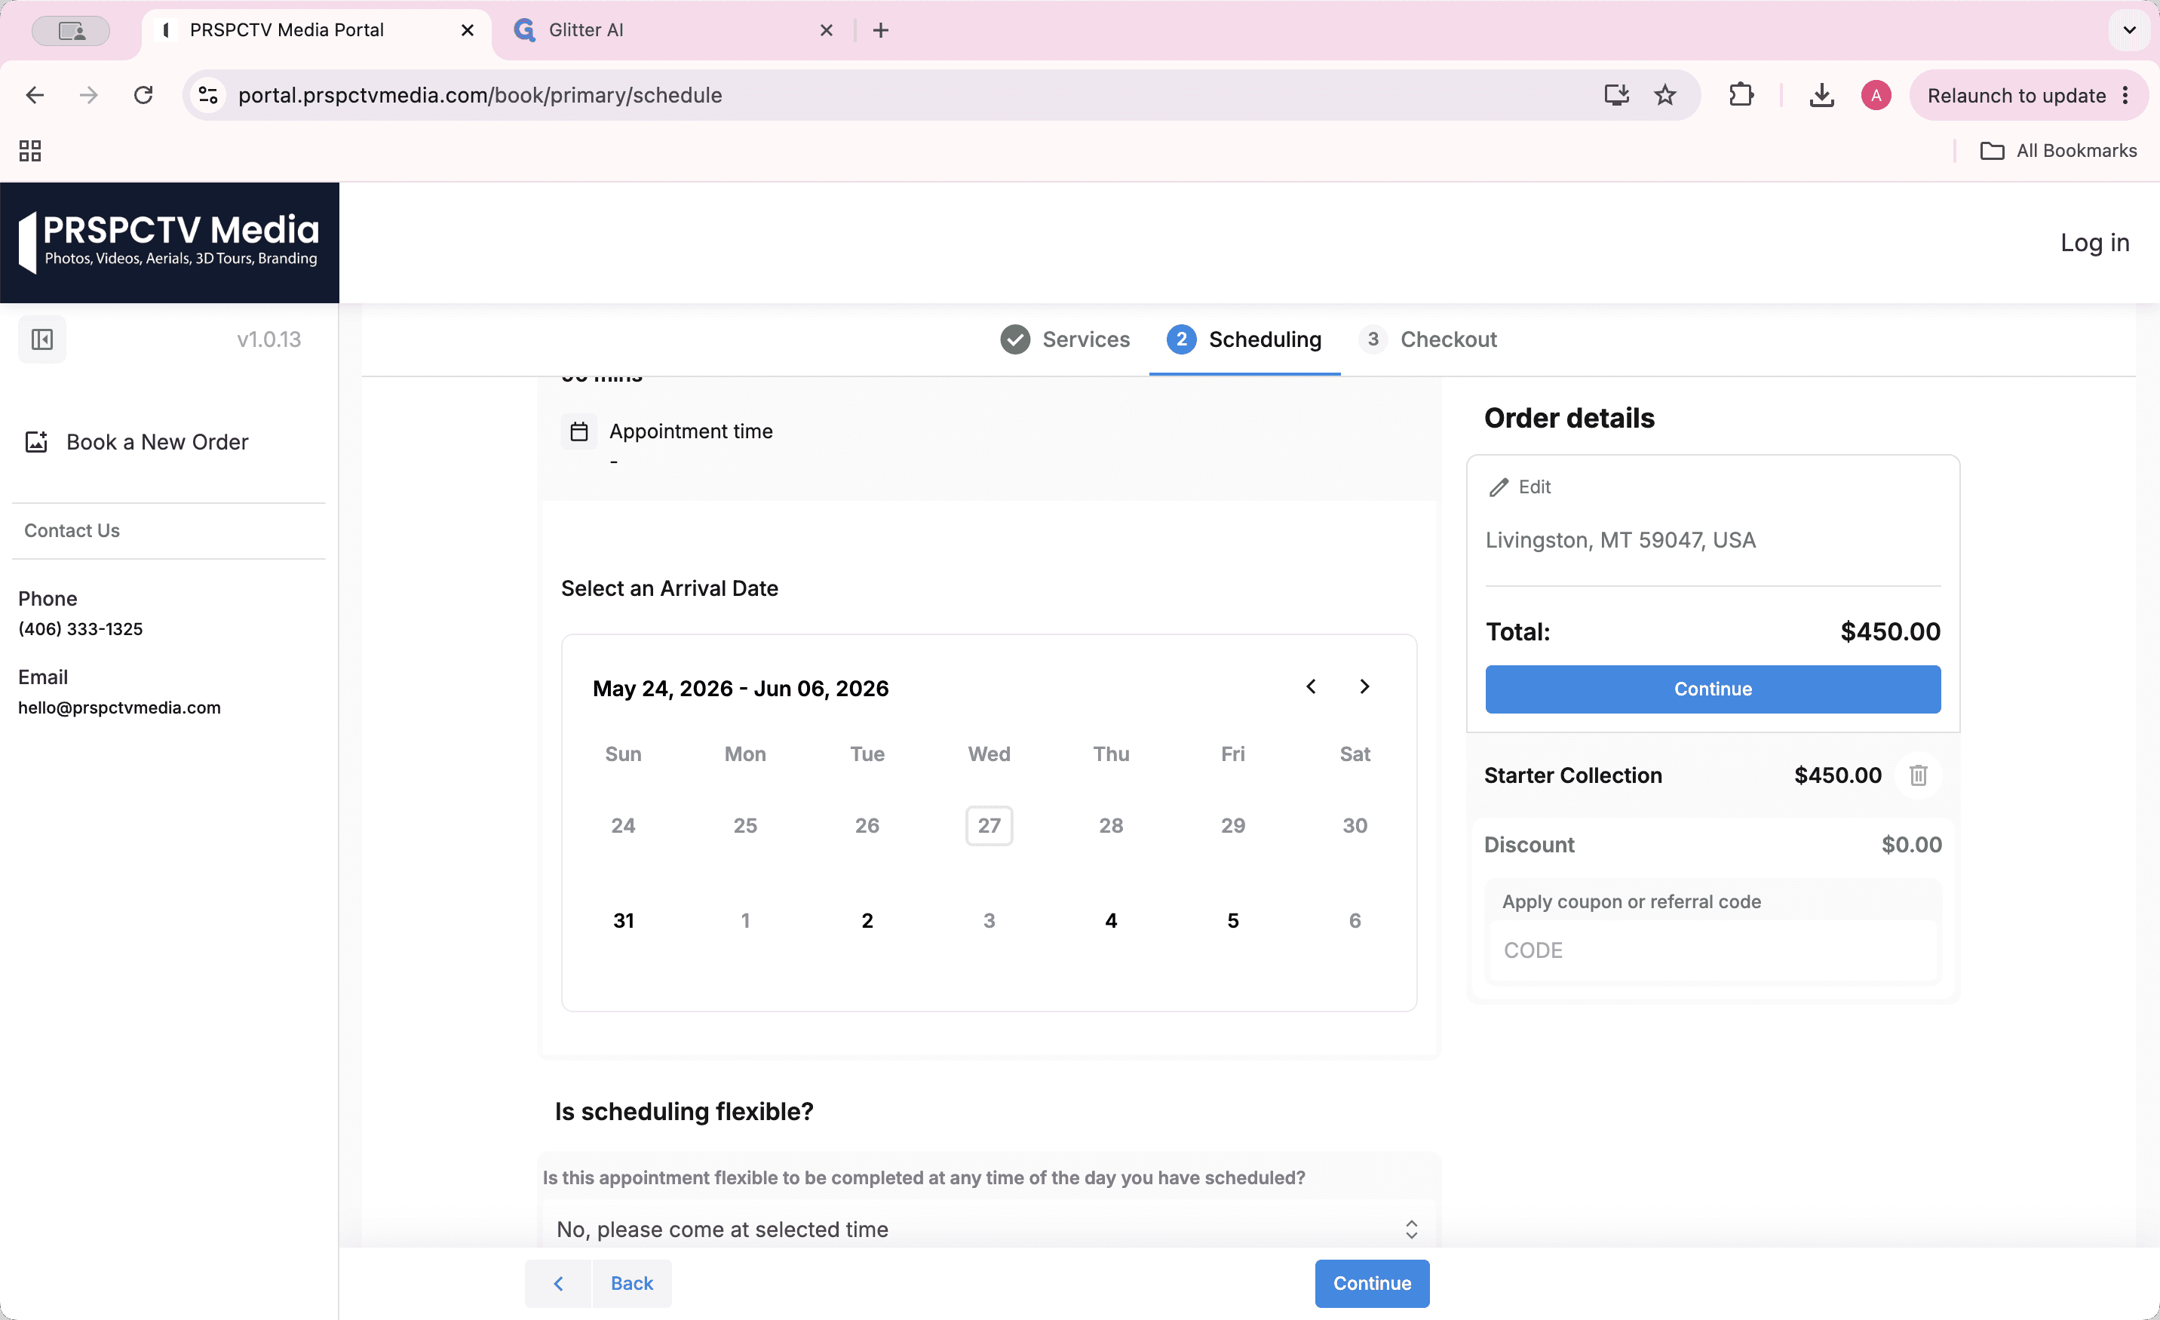
Task: Go to previous calendar date range
Action: (x=1311, y=687)
